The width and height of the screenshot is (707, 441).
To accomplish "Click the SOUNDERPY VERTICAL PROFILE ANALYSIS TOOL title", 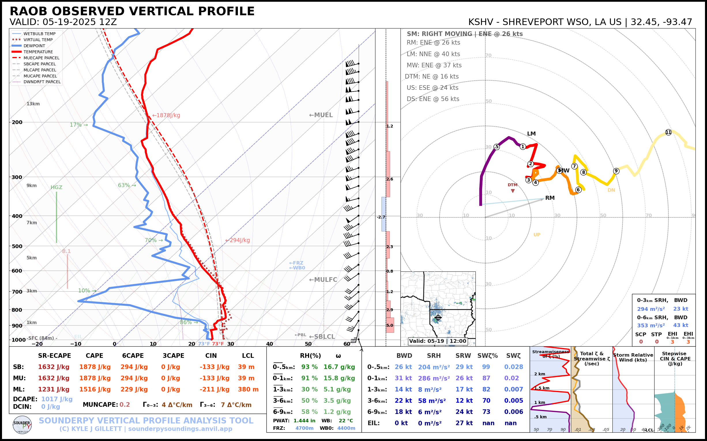I will coord(146,421).
